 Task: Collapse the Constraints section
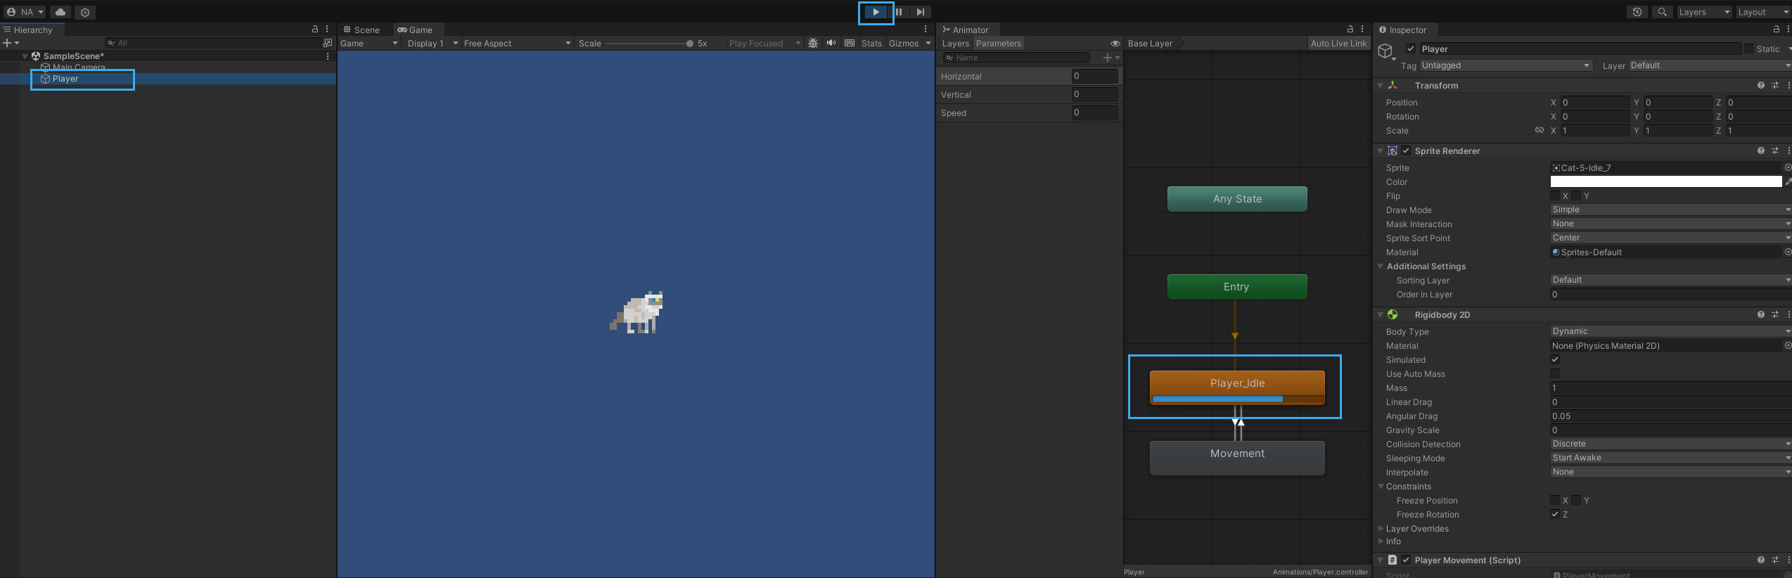click(1381, 487)
